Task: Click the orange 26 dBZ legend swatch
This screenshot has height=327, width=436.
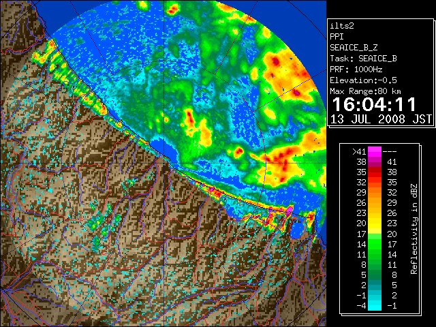Action: point(375,203)
